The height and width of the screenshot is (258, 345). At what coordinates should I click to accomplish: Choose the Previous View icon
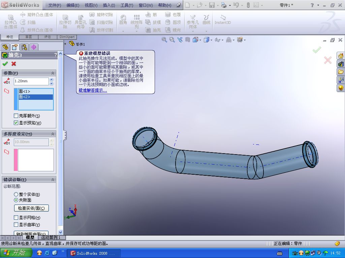180,40
